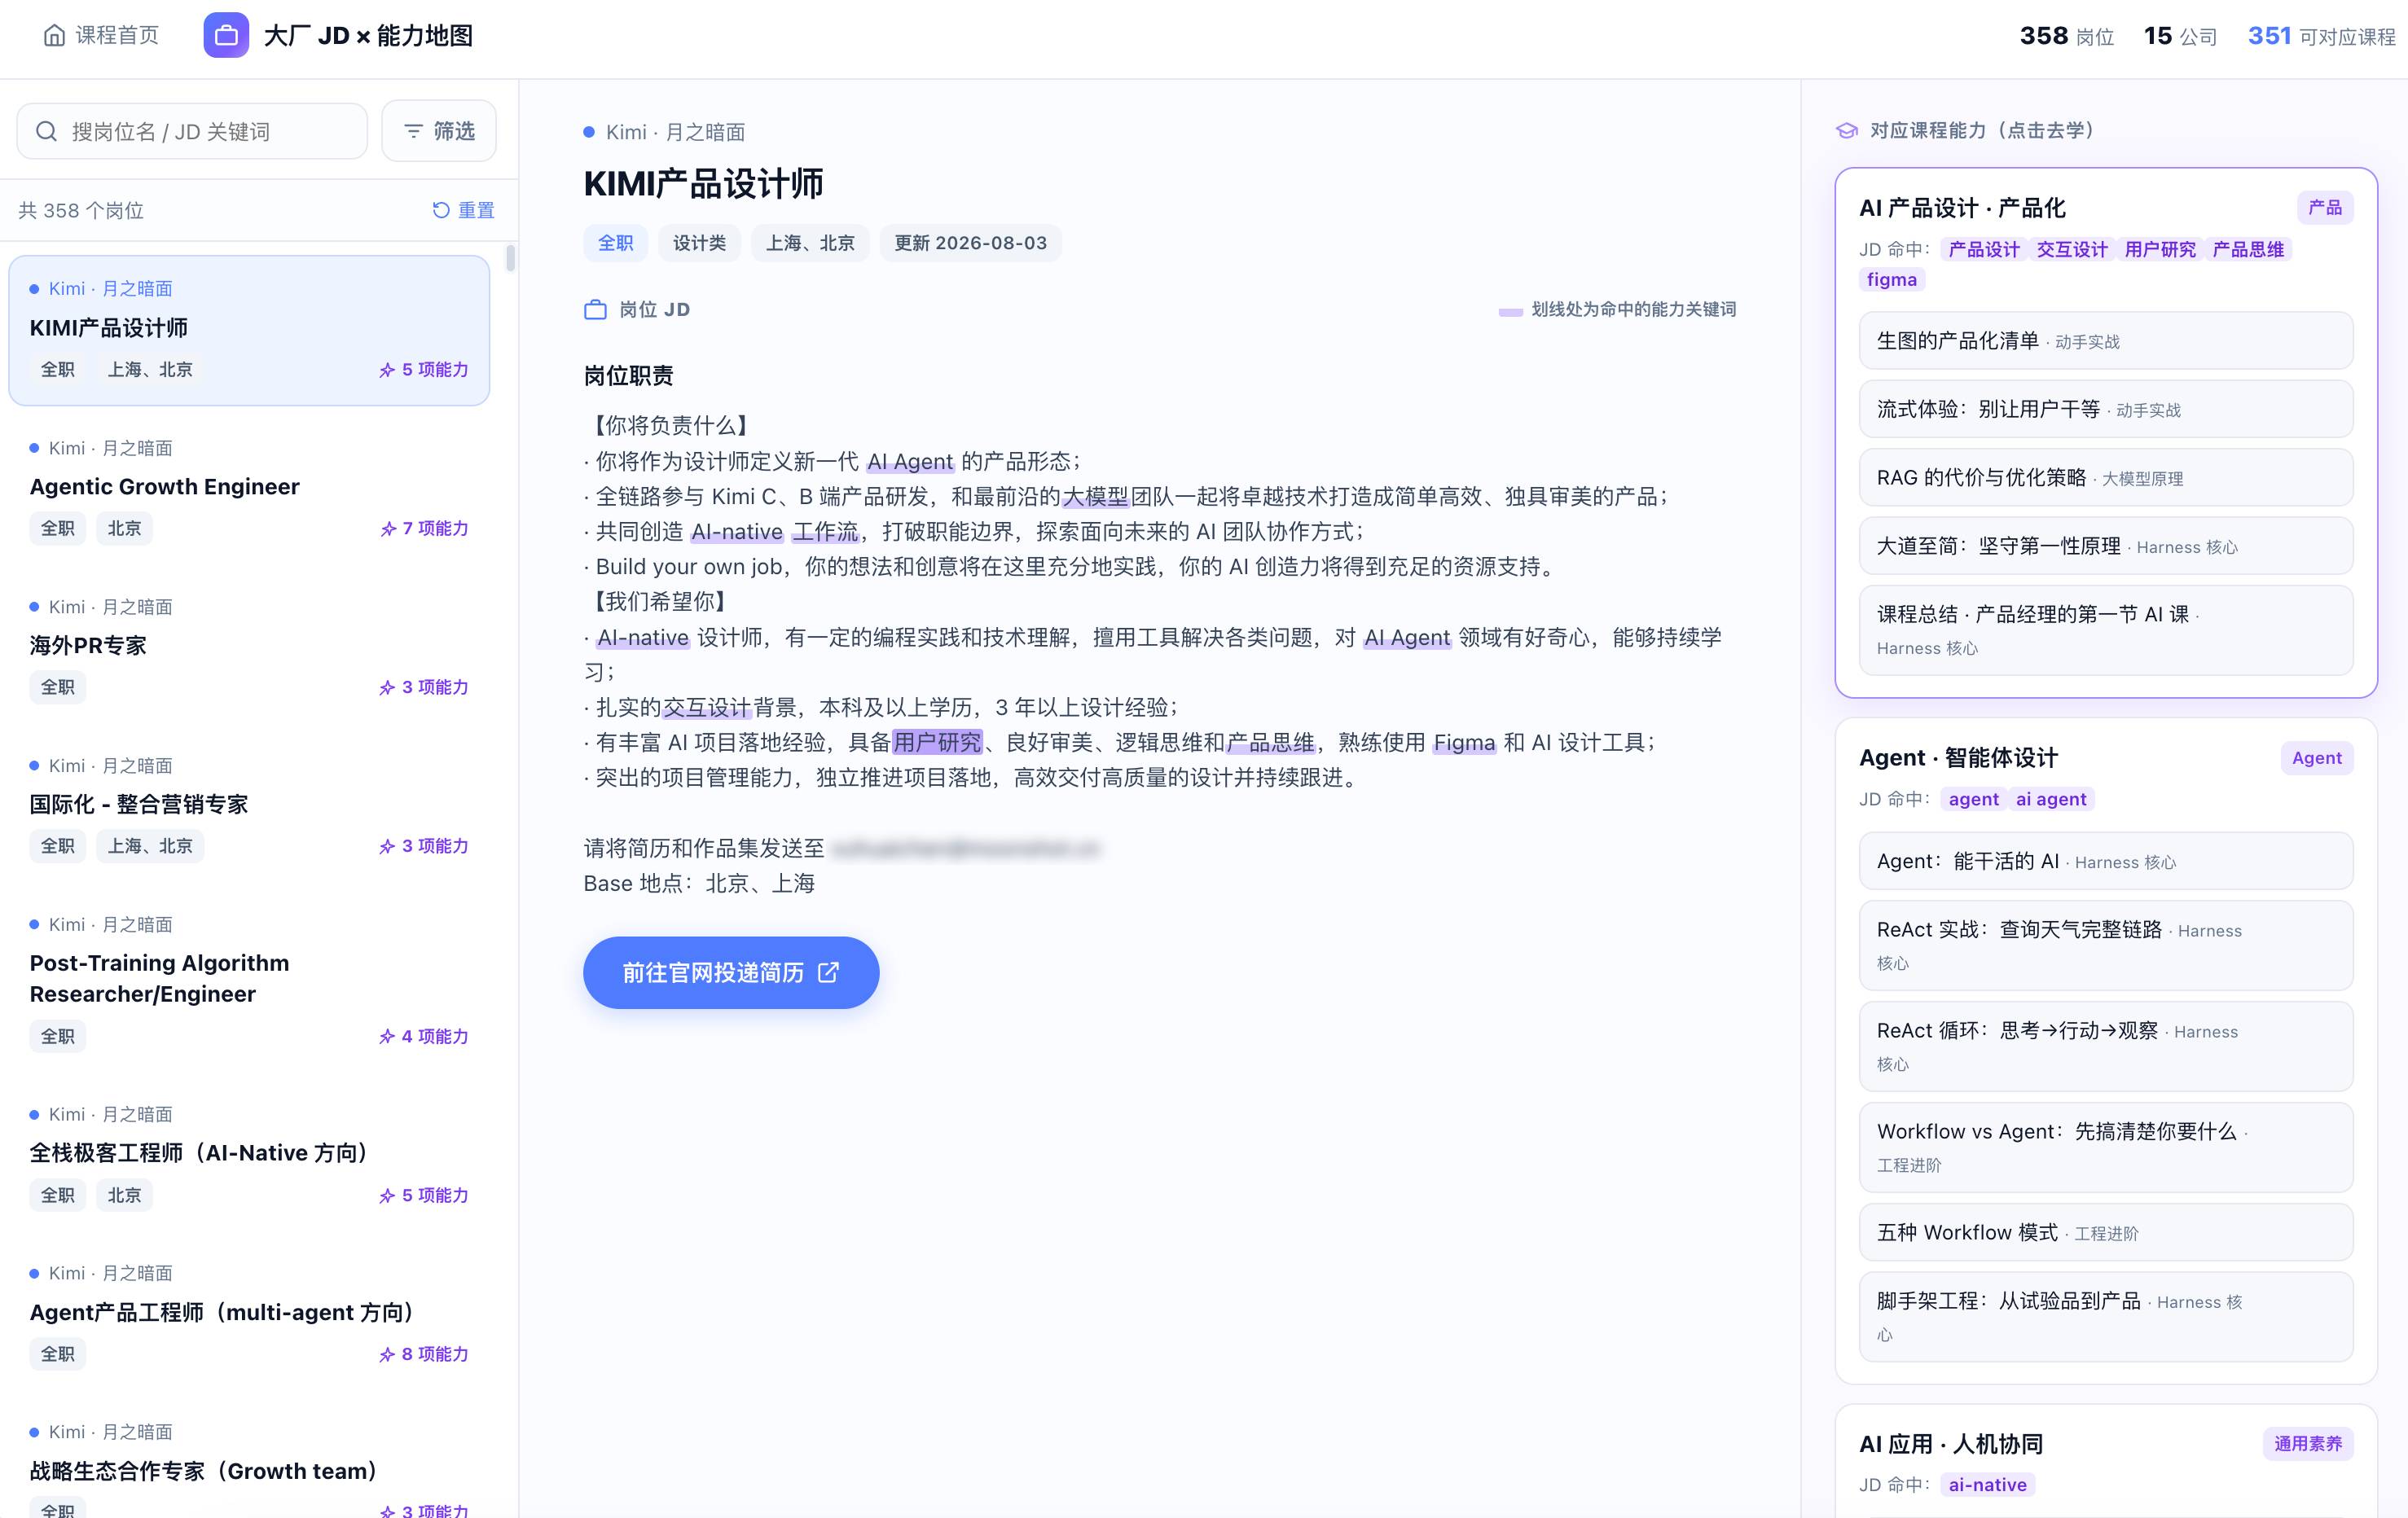The width and height of the screenshot is (2408, 1518).
Task: Click the job list scrollbar
Action: coord(511,258)
